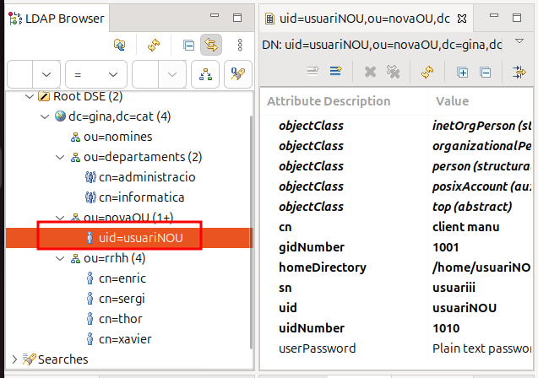Collapse all attributes in entry editor
Image resolution: width=538 pixels, height=378 pixels.
(485, 73)
